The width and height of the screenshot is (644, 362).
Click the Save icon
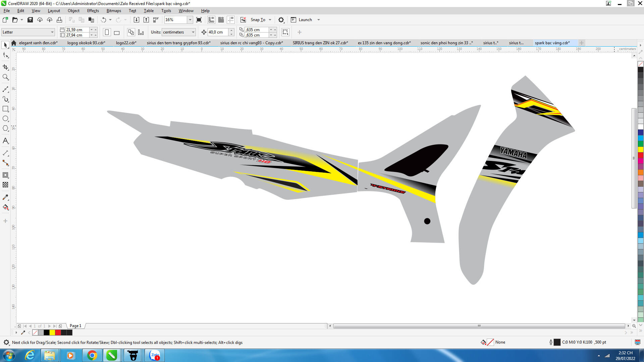pos(30,20)
